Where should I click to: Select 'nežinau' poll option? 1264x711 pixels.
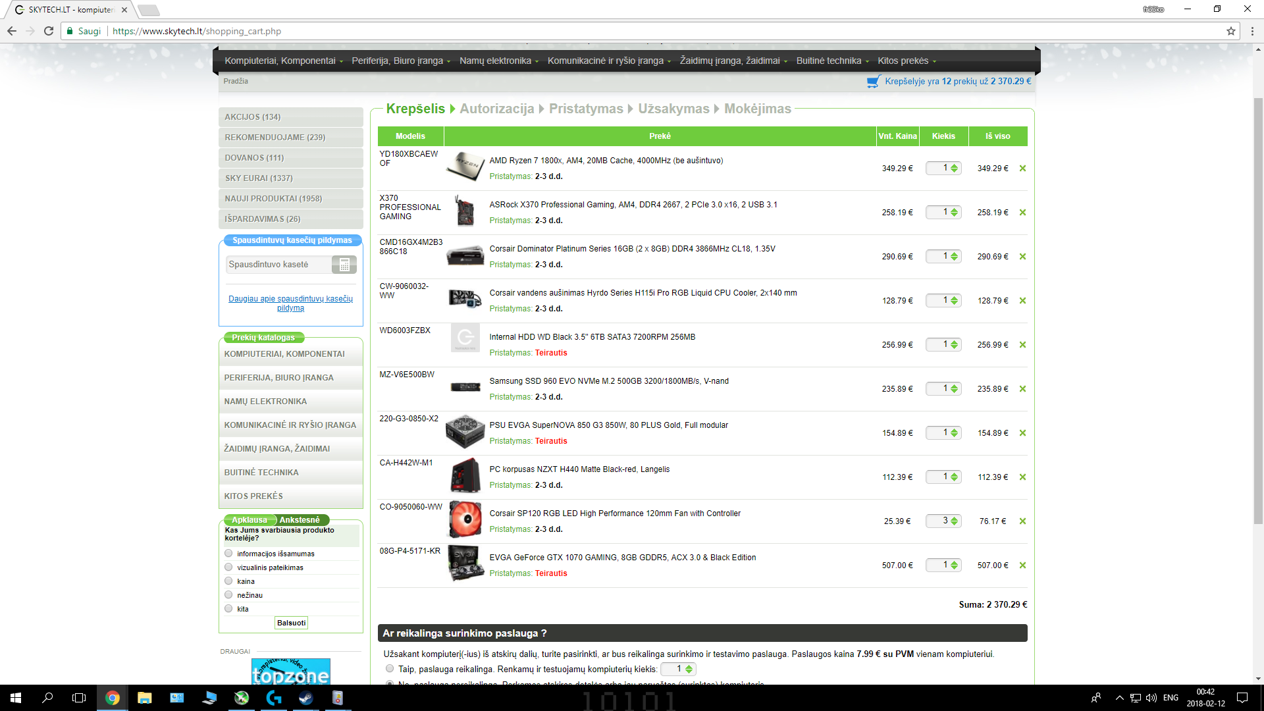(228, 595)
